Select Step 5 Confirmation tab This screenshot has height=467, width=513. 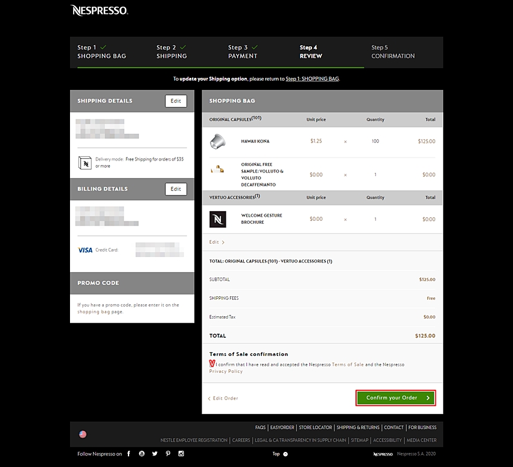(x=393, y=52)
